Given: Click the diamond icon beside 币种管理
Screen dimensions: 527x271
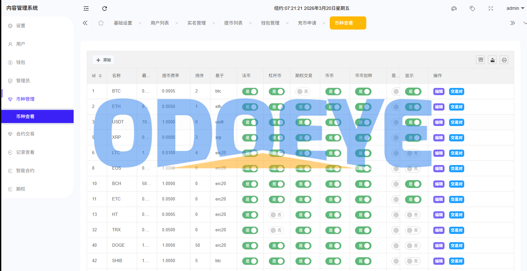Looking at the screenshot, I should [10, 99].
